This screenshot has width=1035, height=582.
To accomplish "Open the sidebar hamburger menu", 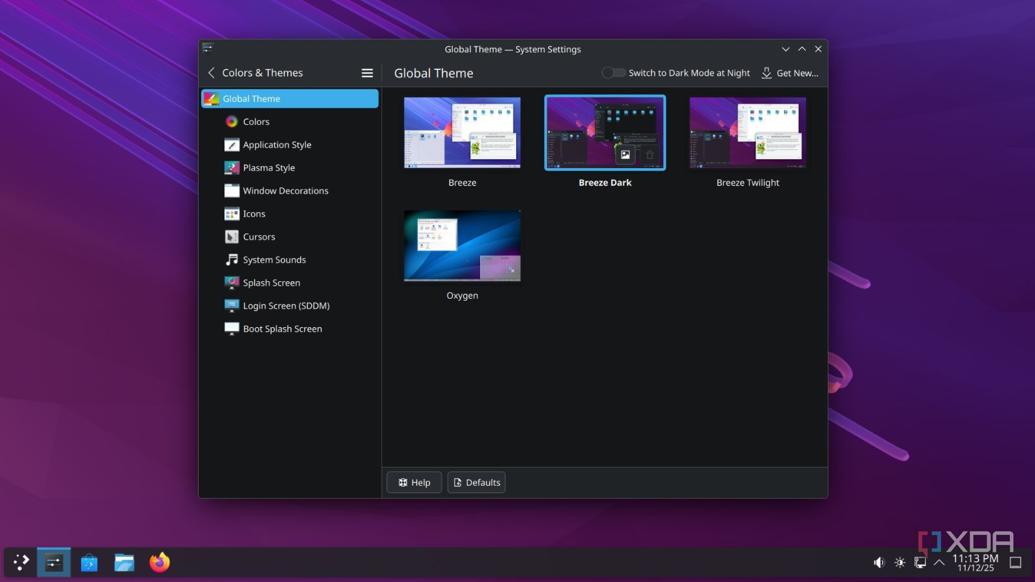I will pyautogui.click(x=367, y=73).
